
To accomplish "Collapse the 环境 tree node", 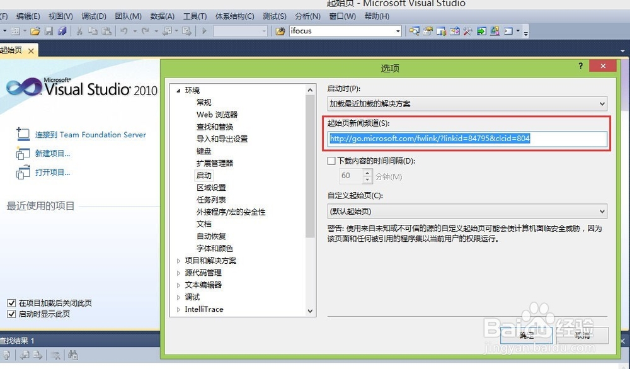I will pyautogui.click(x=178, y=91).
